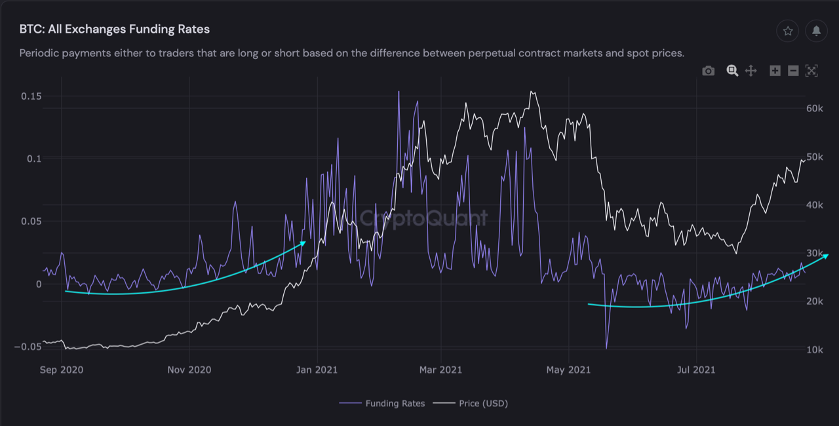Click the 60k price axis label
The width and height of the screenshot is (839, 426).
(x=815, y=109)
